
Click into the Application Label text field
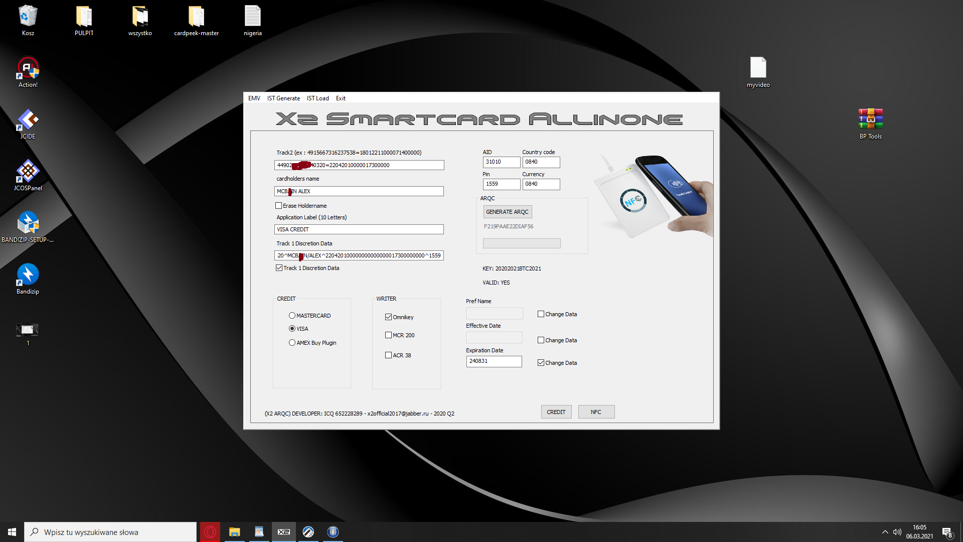point(359,229)
